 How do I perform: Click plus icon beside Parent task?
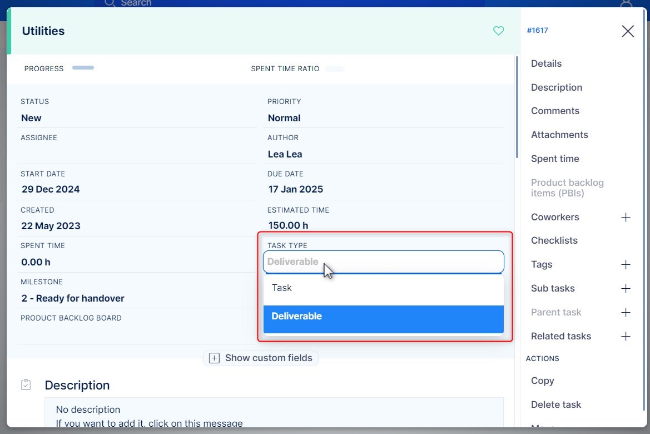626,312
